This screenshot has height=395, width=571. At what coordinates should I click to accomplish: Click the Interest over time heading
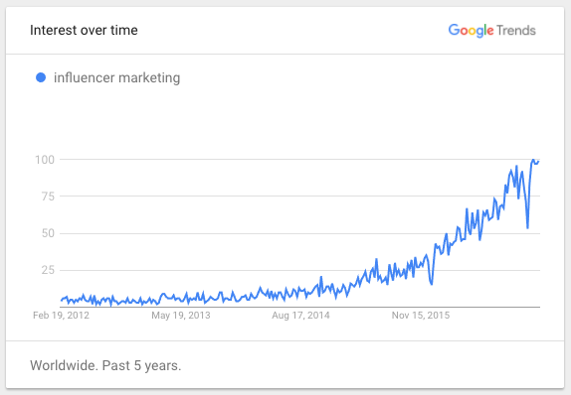(x=84, y=30)
